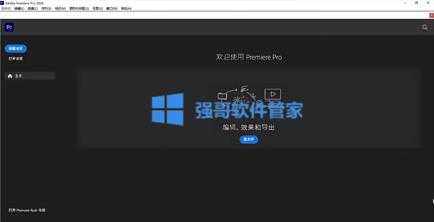Click the Premiere app icon in the title bar

2,3
